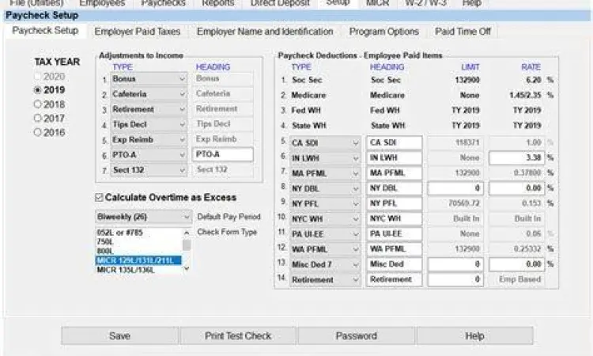This screenshot has height=356, width=593.
Task: Click the IN LWH rate field 3.38
Action: [516, 157]
